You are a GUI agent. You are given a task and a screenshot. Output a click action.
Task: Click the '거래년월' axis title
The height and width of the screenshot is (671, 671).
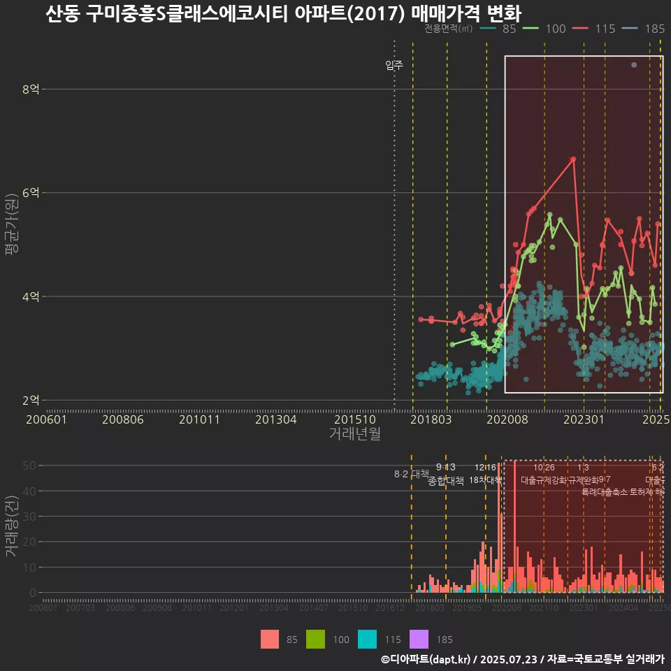355,433
